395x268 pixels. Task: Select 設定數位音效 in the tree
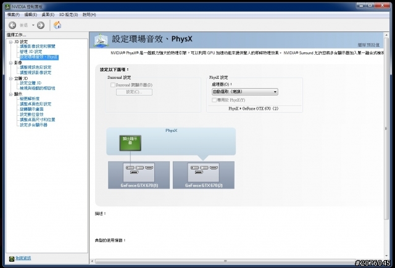point(31,115)
